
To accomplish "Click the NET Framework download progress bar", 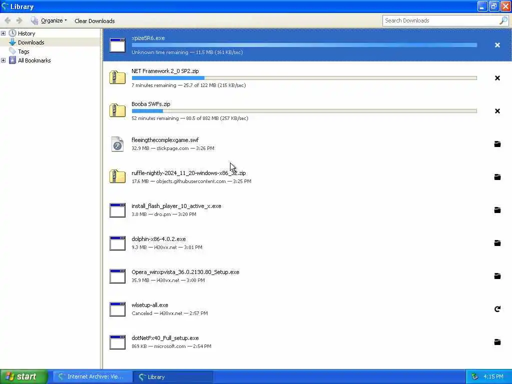I will pos(304,78).
